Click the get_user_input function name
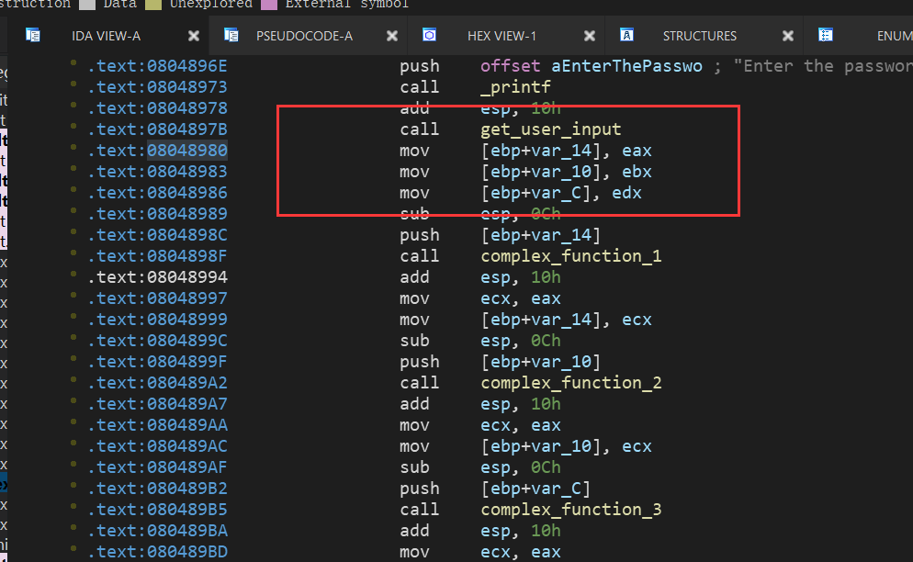Image resolution: width=913 pixels, height=562 pixels. click(x=551, y=129)
